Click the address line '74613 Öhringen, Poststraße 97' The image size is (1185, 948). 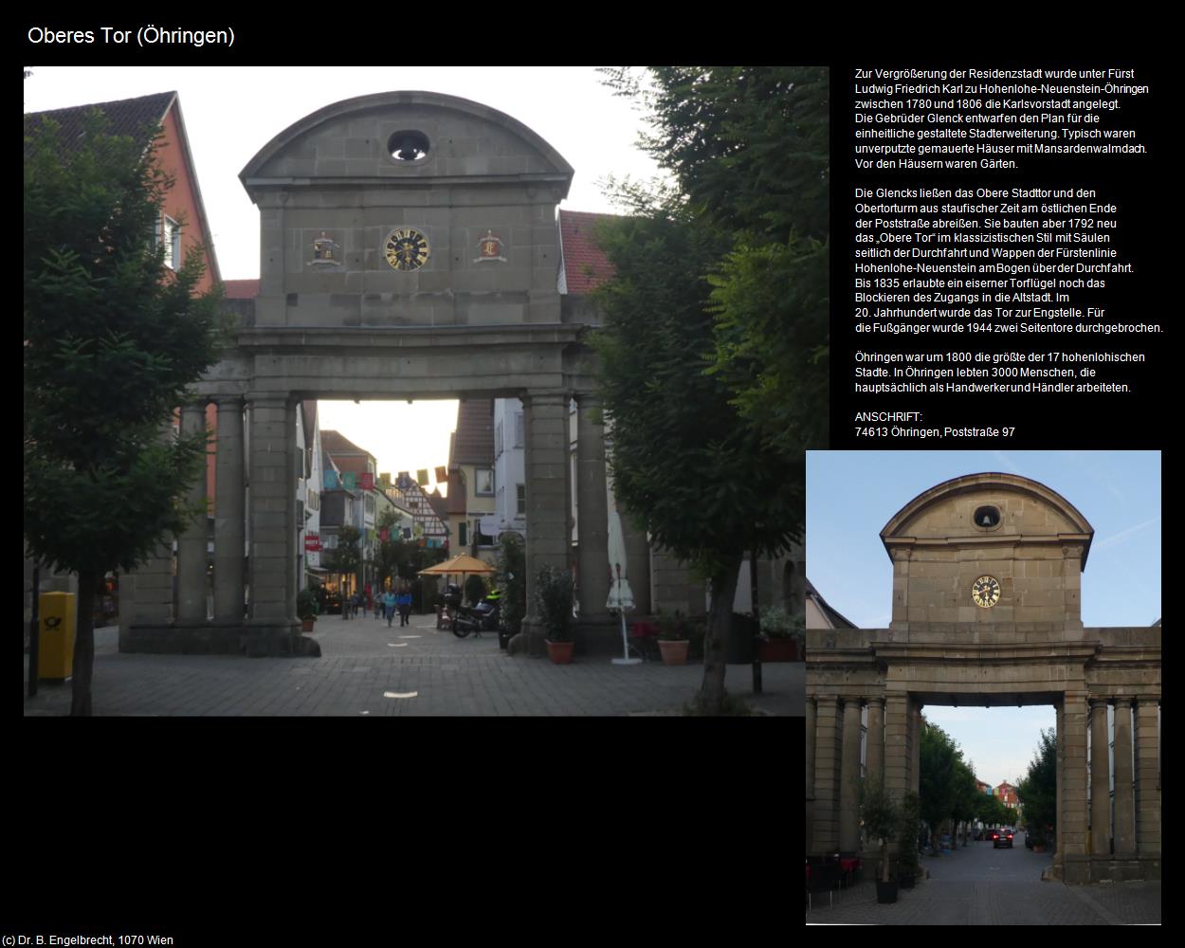935,432
